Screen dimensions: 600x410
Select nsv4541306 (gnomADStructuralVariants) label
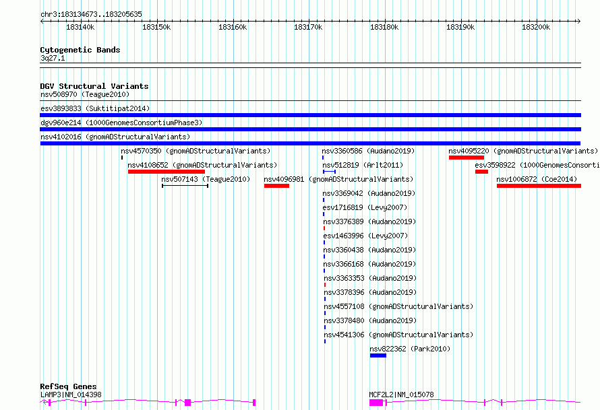[x=398, y=335]
